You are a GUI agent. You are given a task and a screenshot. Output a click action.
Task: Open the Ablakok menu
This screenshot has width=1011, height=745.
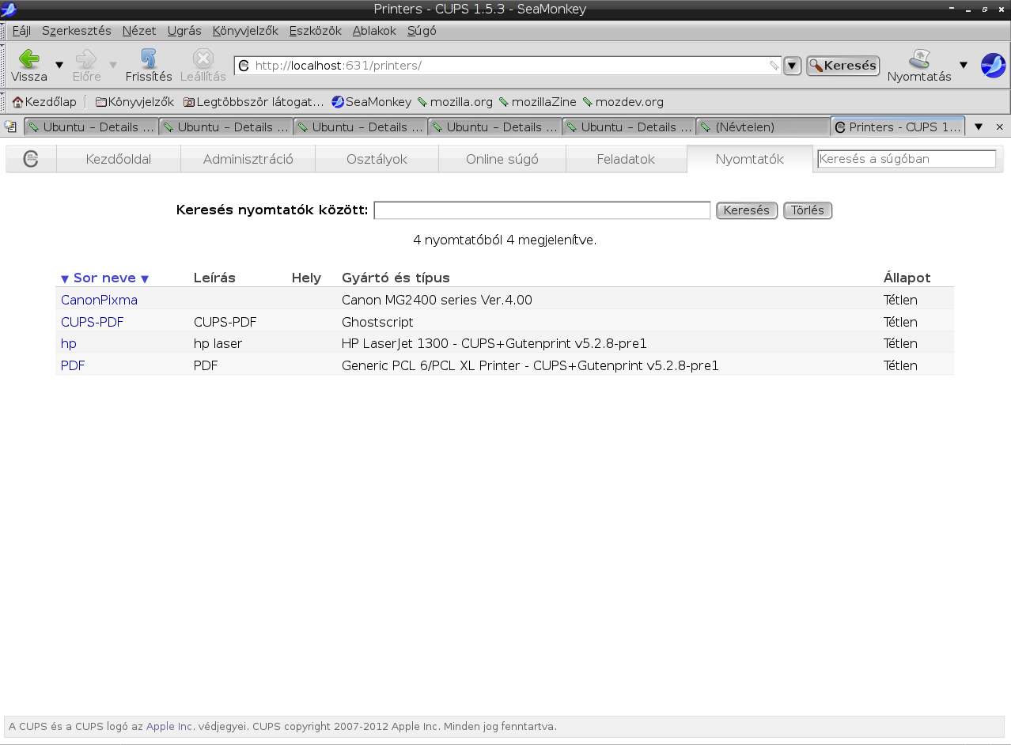374,31
